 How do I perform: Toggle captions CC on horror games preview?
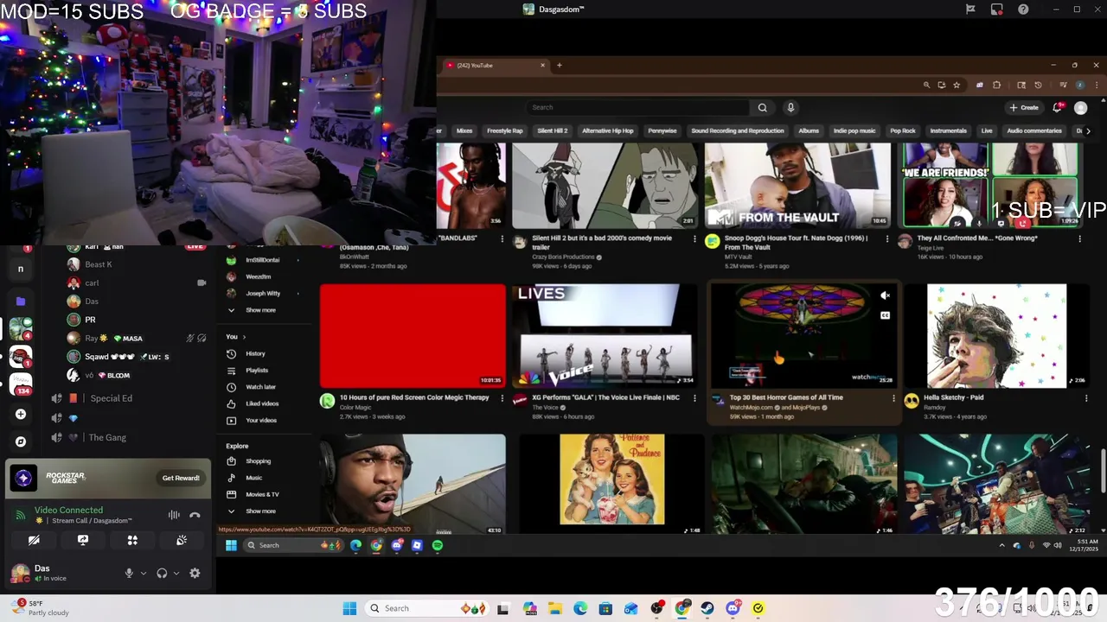(885, 315)
